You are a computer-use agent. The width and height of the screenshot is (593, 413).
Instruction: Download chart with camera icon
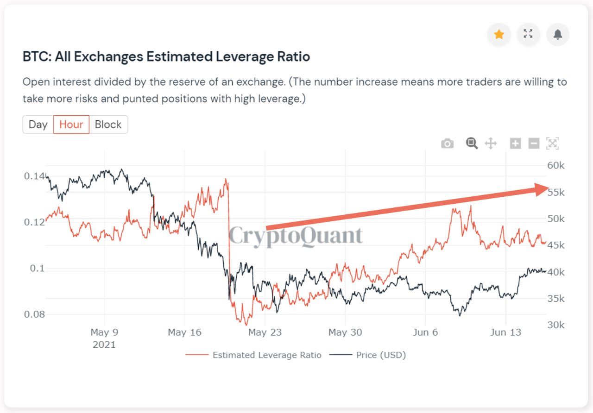pos(447,144)
